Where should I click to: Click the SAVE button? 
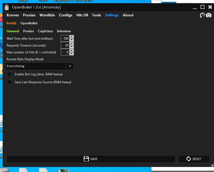pos(91,159)
